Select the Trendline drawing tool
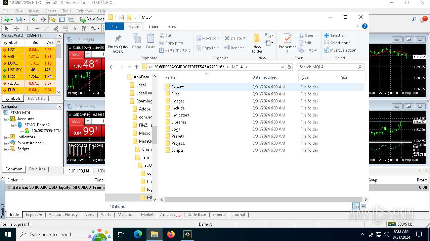The image size is (430, 241). [x=47, y=28]
